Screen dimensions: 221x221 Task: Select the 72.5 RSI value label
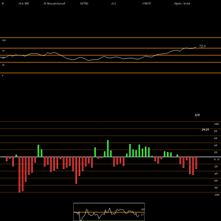(202, 46)
